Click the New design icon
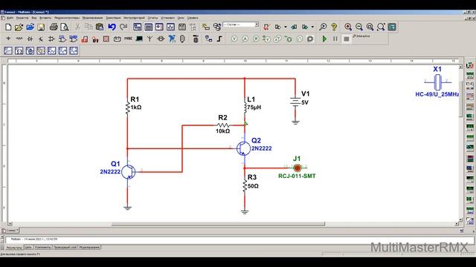Screen dimensions: 476x267 (x=8, y=27)
